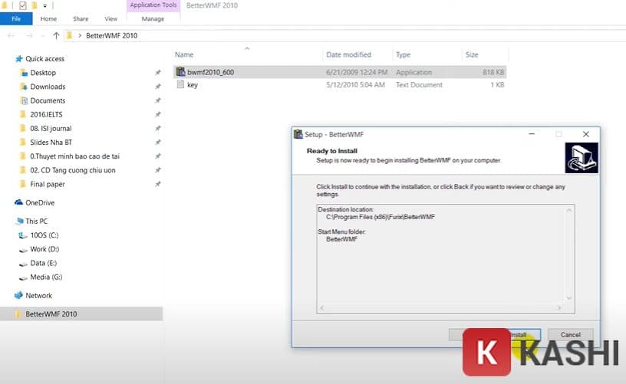
Task: Click the Destination location text in summary
Action: pos(345,209)
